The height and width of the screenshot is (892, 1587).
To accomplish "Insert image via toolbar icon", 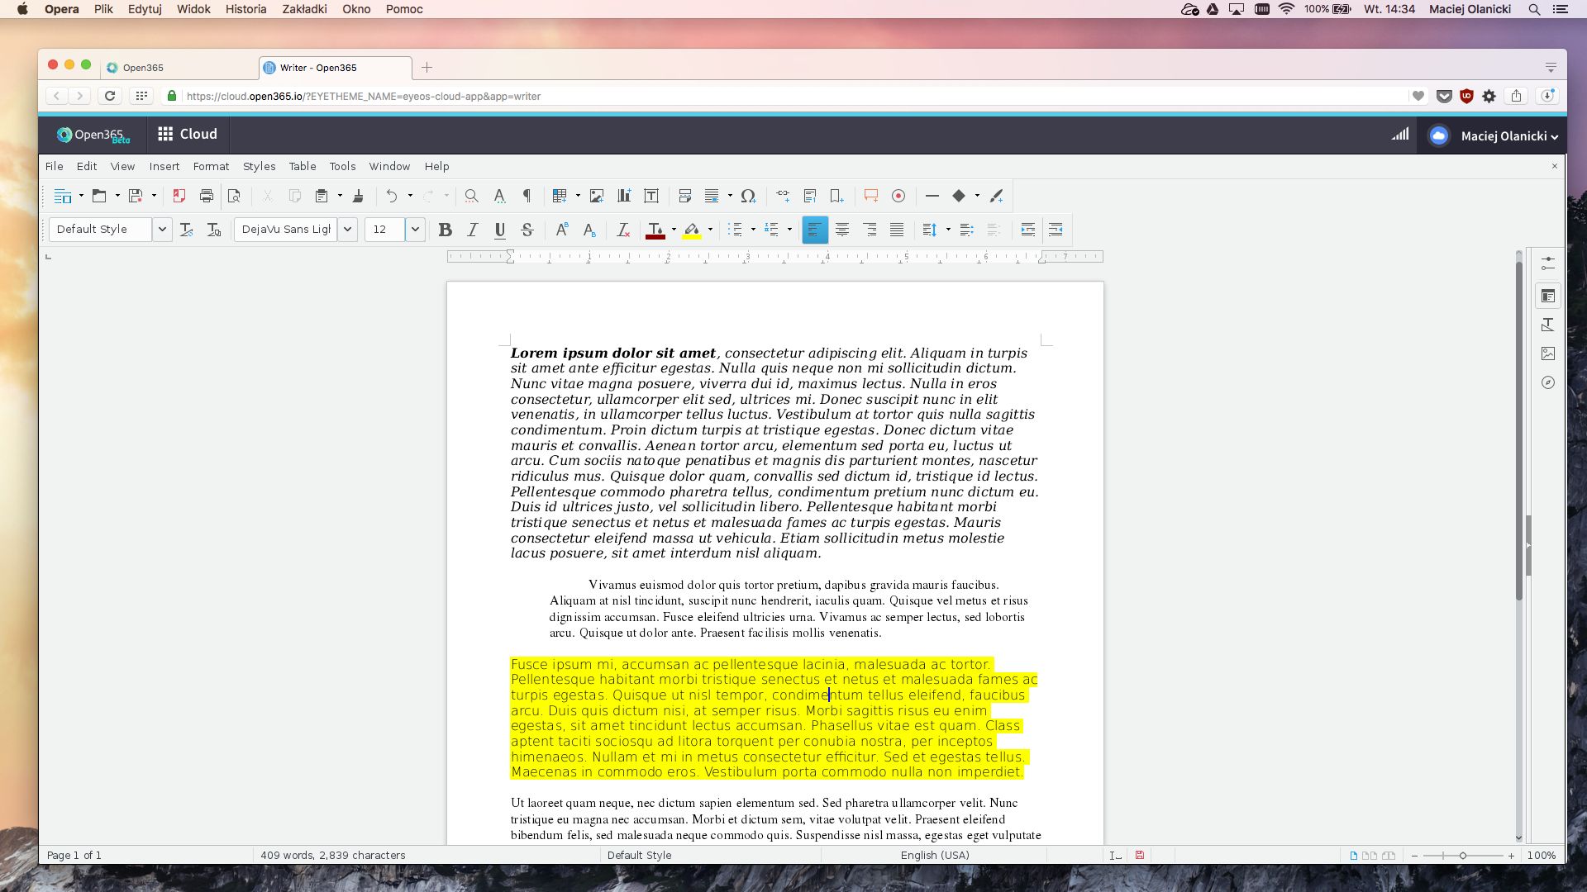I will point(597,196).
